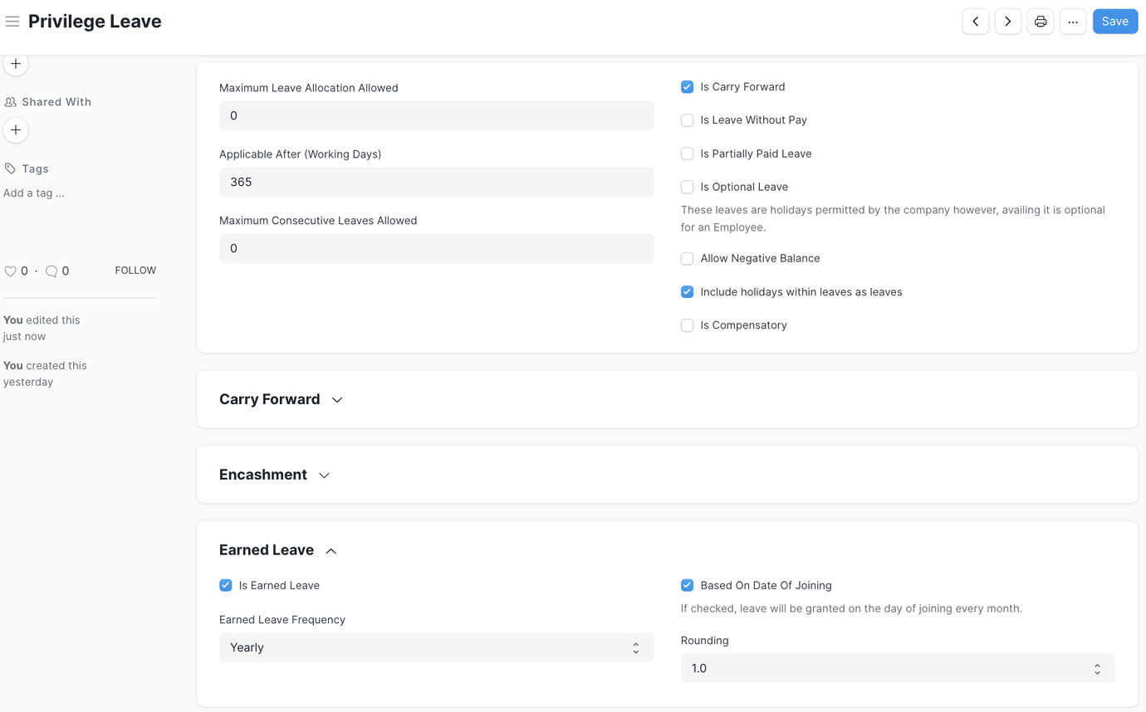Click the Applicable After working days field
The height and width of the screenshot is (712, 1146).
(x=436, y=181)
